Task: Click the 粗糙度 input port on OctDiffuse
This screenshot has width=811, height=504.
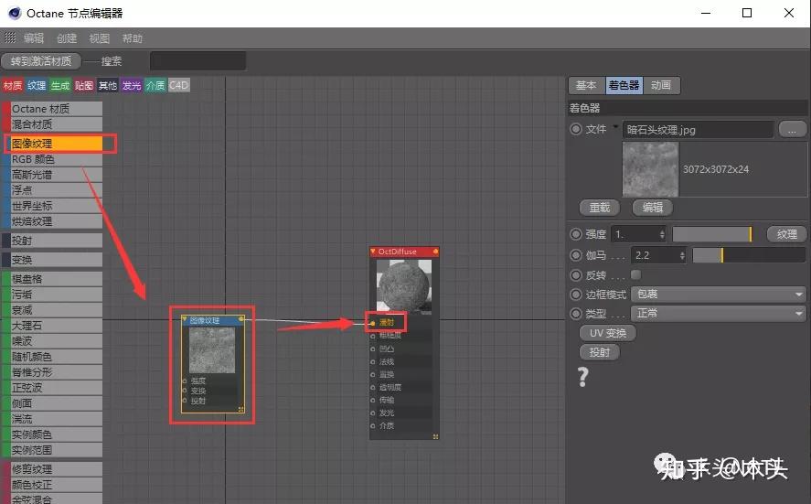Action: [x=372, y=336]
